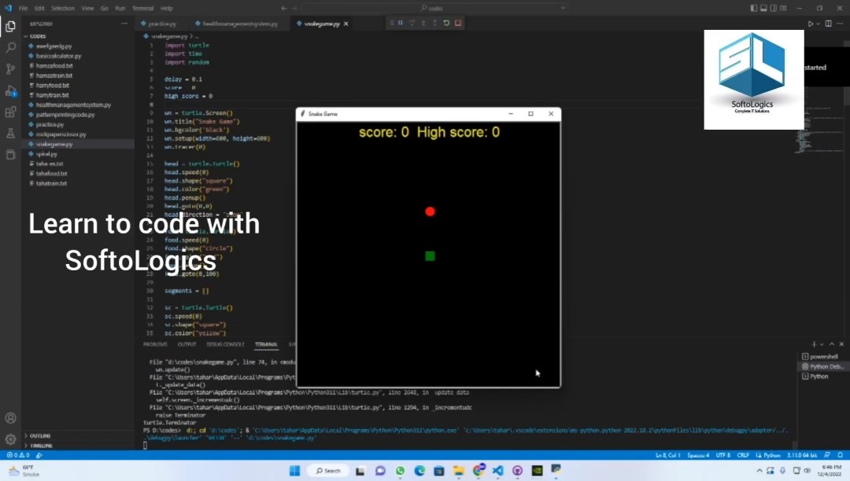Viewport: 850px width, 481px height.
Task: Open the Go menu
Action: click(x=104, y=8)
